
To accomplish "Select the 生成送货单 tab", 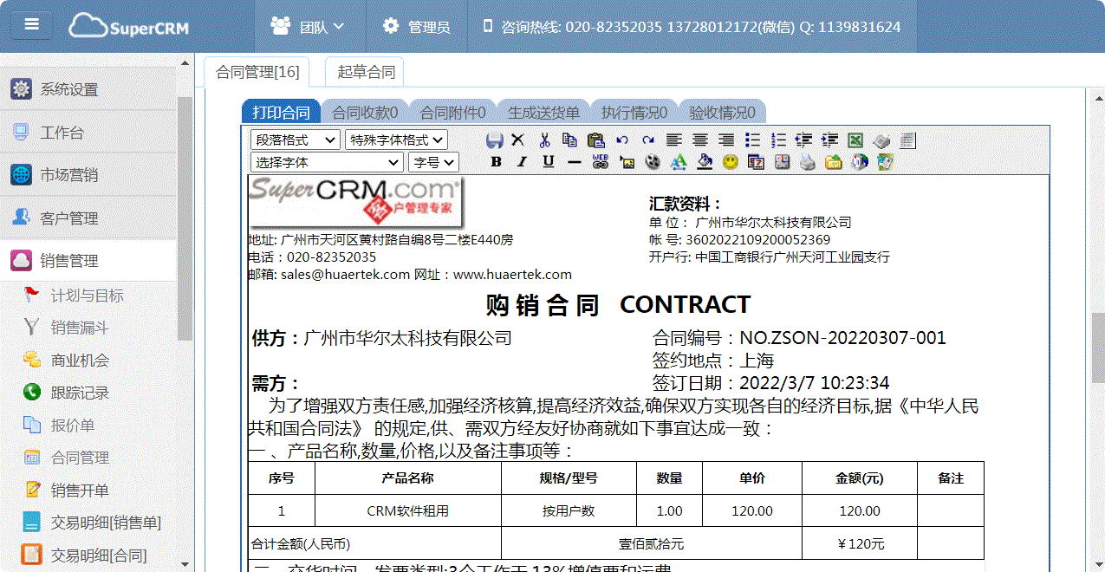I will coord(543,112).
